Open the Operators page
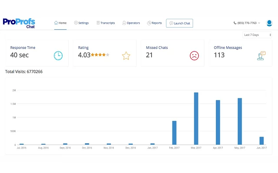Image resolution: width=278 pixels, height=173 pixels. pos(131,23)
